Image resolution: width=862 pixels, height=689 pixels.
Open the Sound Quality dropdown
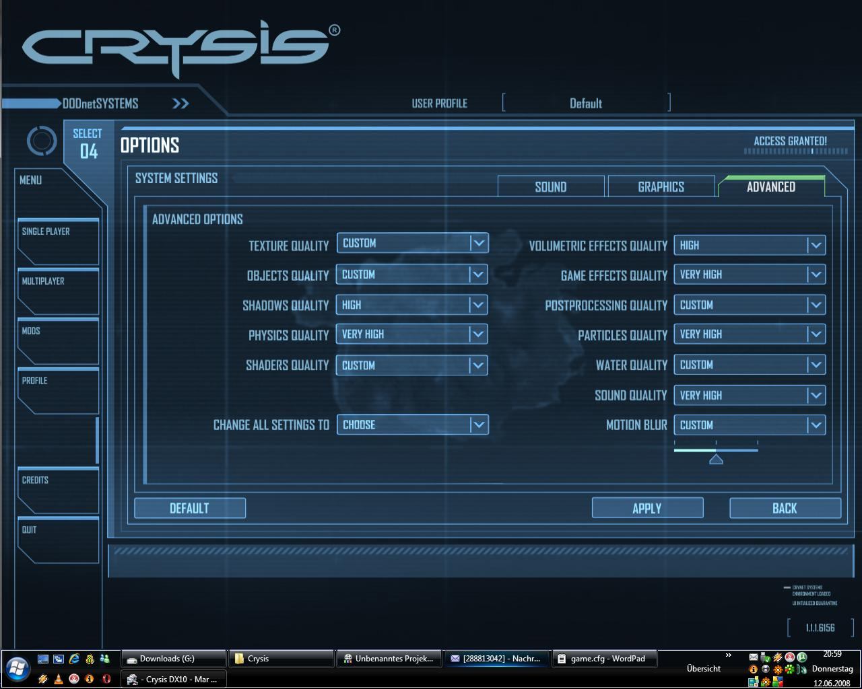pos(750,395)
